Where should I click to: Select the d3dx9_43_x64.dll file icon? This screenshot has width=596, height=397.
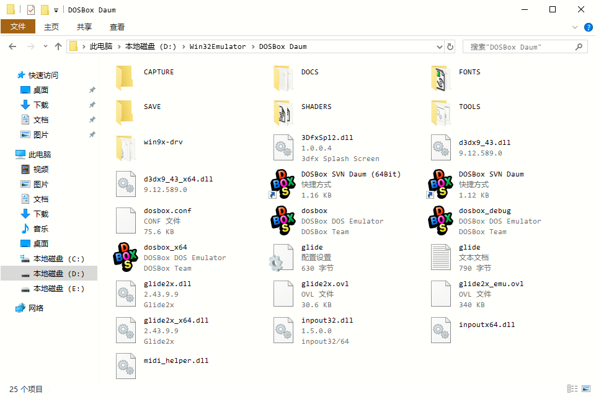[x=126, y=184]
